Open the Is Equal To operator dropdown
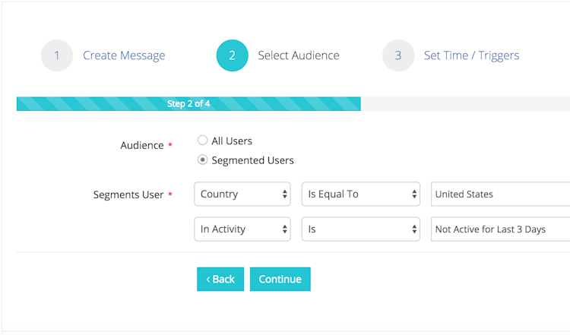 tap(361, 194)
